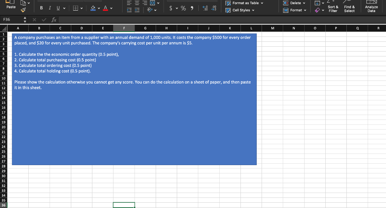Cancel the formula entry with X
The width and height of the screenshot is (386, 208).
[x=34, y=20]
